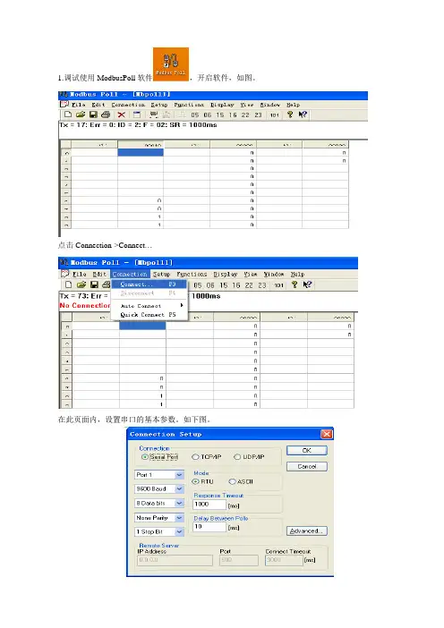Click the Delay Between Polls 10 field

209,527
